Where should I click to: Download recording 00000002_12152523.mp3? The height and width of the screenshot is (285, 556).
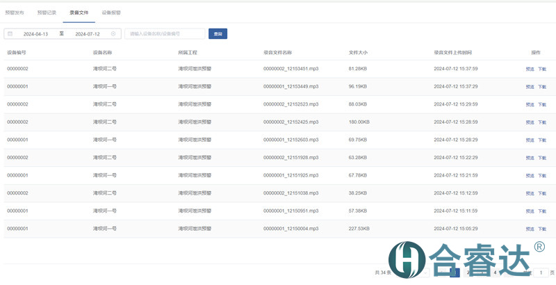click(542, 104)
